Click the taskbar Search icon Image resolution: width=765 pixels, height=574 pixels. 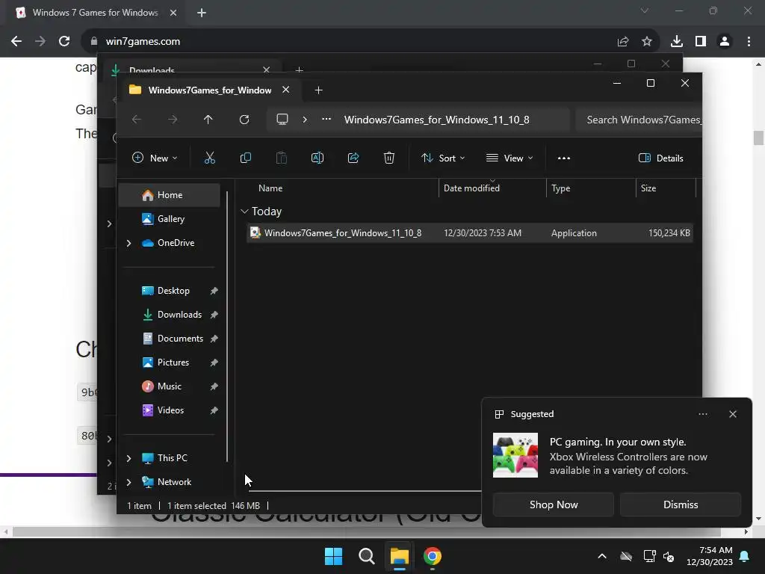tap(366, 556)
